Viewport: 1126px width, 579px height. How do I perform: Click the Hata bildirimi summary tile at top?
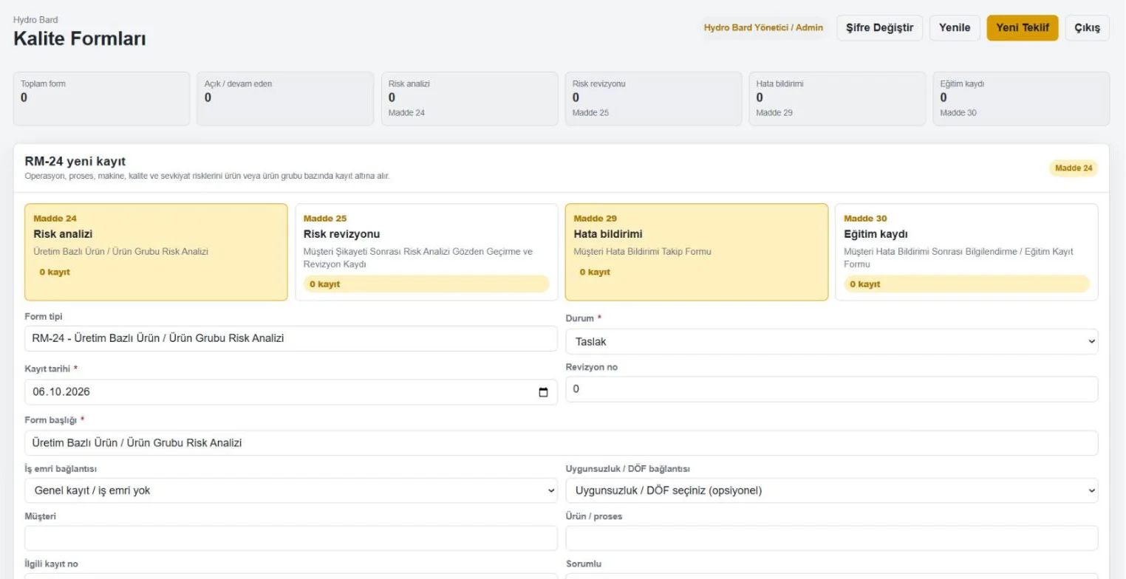(837, 99)
